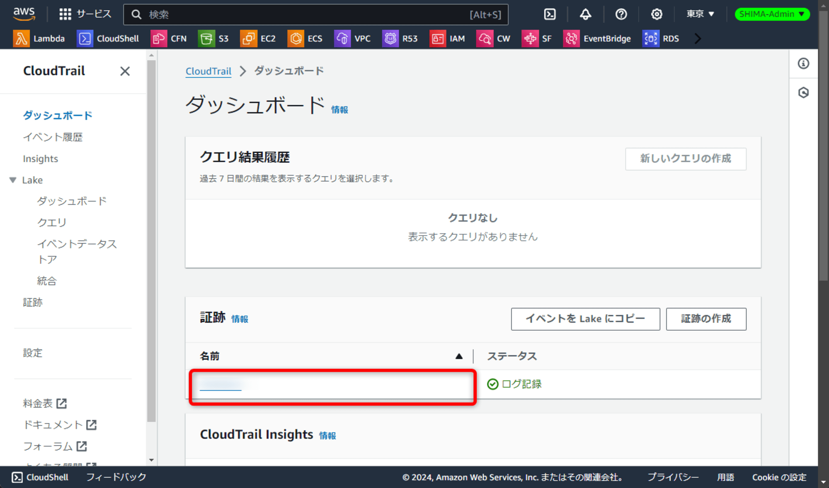Open Lake ダッシュボード sub-item

click(72, 201)
